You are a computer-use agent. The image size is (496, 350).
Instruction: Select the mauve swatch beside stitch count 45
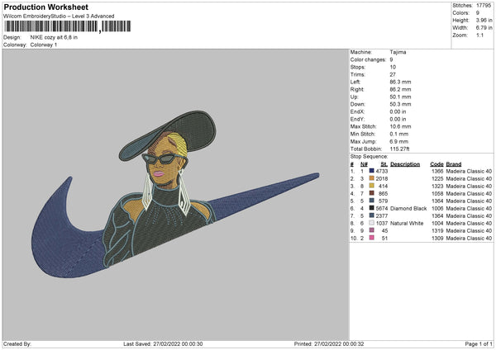coord(372,230)
